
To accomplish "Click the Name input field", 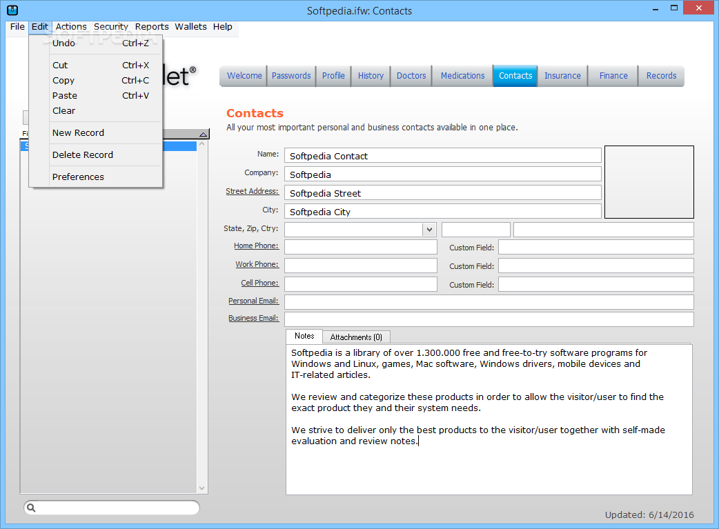I will (x=443, y=155).
